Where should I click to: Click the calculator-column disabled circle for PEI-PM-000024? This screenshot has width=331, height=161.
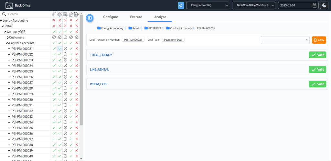(x=65, y=66)
